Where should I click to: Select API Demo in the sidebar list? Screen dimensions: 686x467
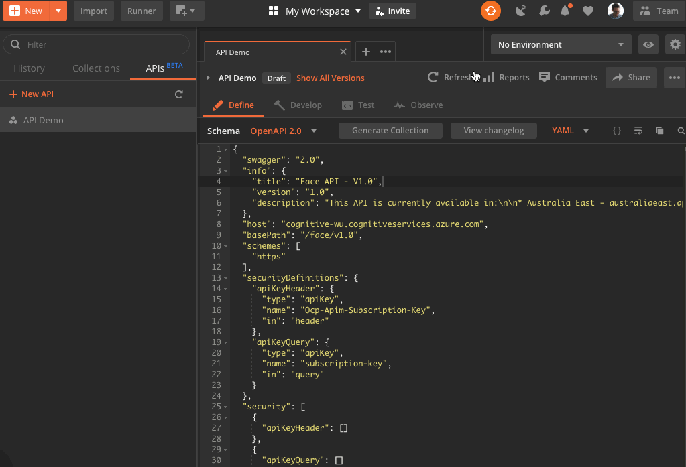(44, 121)
